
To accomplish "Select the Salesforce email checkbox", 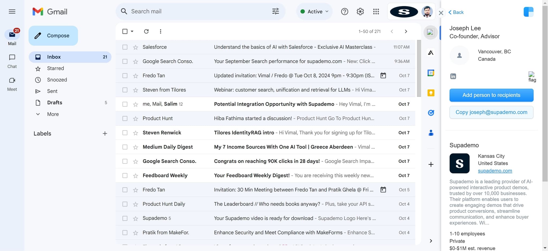I will 125,47.
